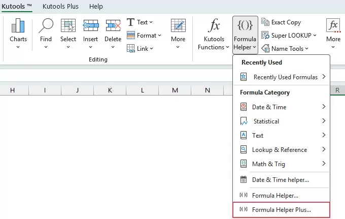Click the Formula Helper Plus... braces icon
The image size is (345, 219).
[x=244, y=209]
